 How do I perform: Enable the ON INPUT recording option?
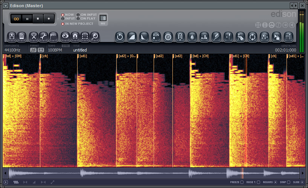78,15
